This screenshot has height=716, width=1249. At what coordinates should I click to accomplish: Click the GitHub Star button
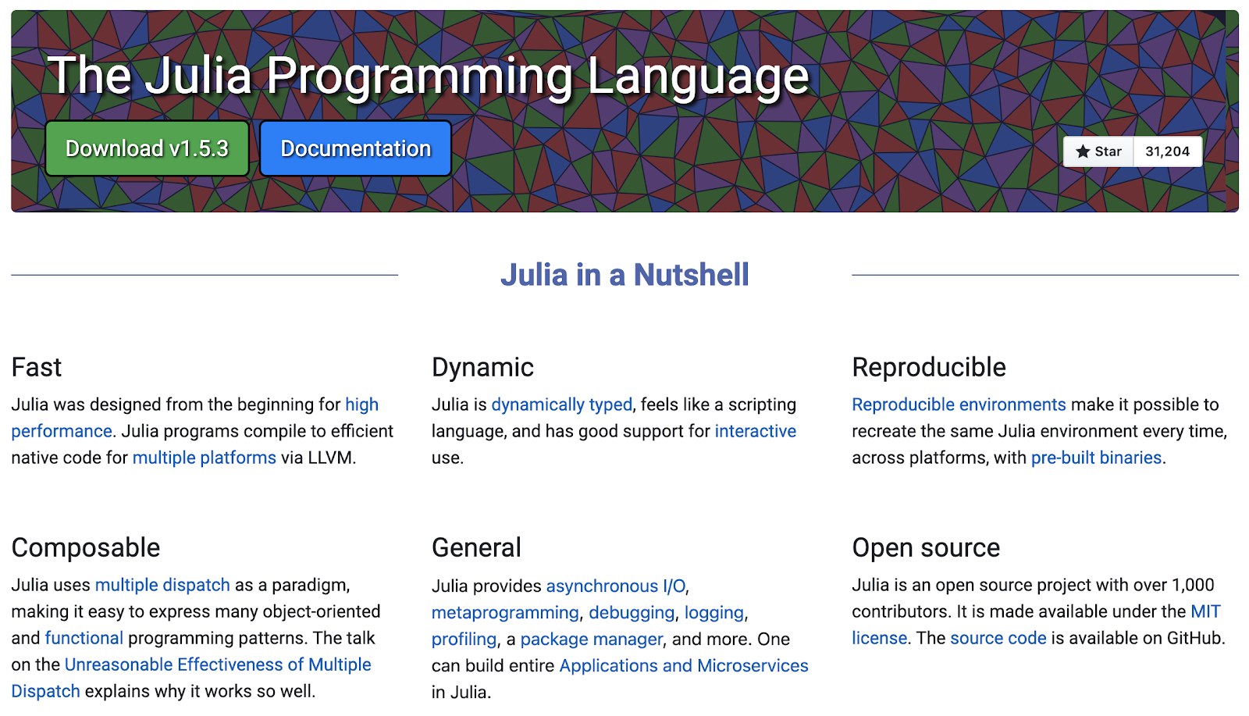[x=1098, y=151]
